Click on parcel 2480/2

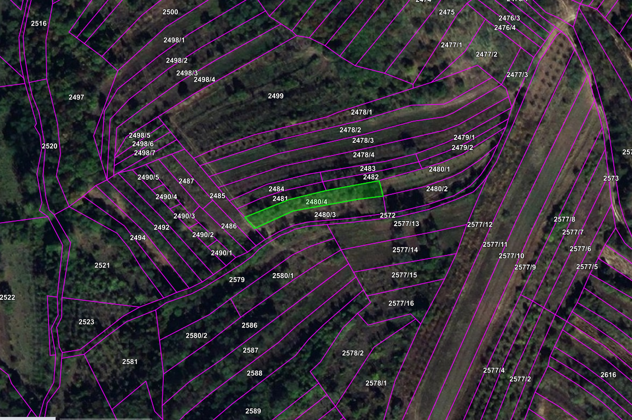pyautogui.click(x=437, y=189)
